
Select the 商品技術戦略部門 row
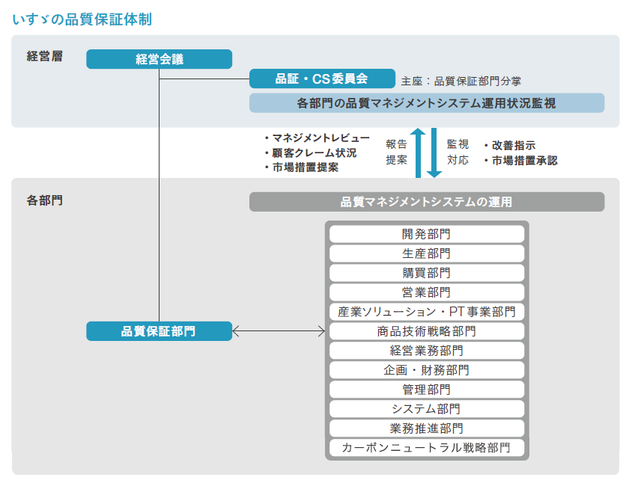(427, 331)
